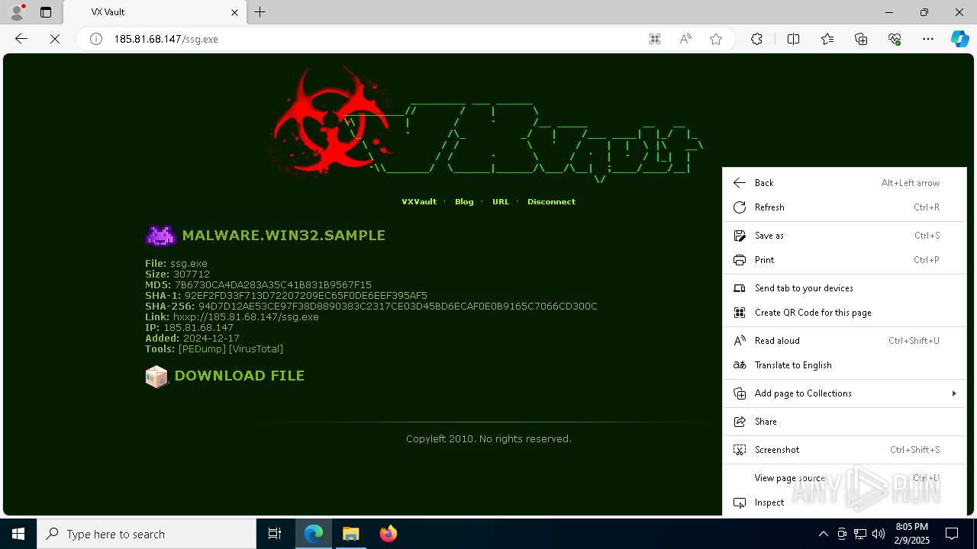Open the URL navigation link
The image size is (977, 549).
[x=501, y=202]
